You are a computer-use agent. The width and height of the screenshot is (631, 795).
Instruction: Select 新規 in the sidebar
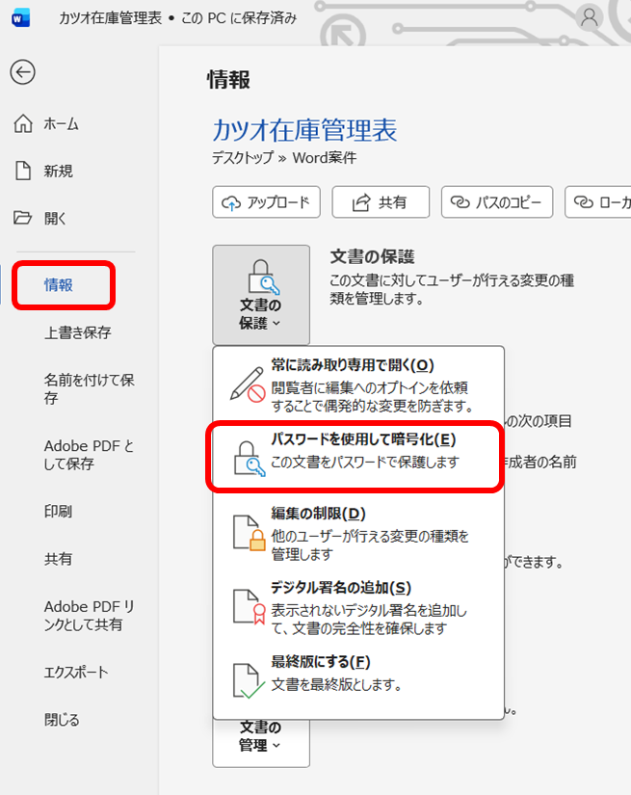coord(58,172)
